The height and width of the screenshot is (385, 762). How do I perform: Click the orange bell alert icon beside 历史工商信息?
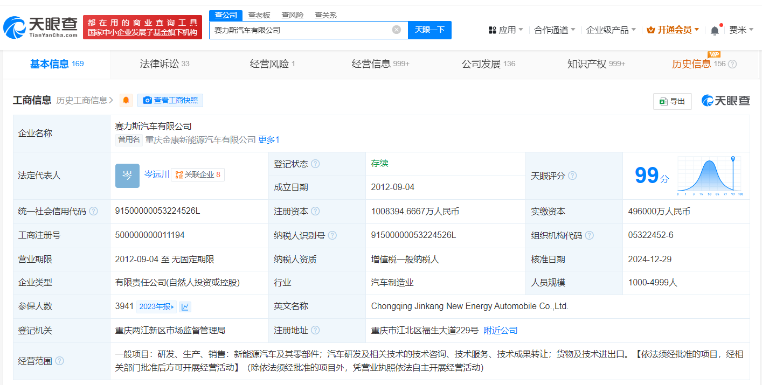pyautogui.click(x=126, y=100)
